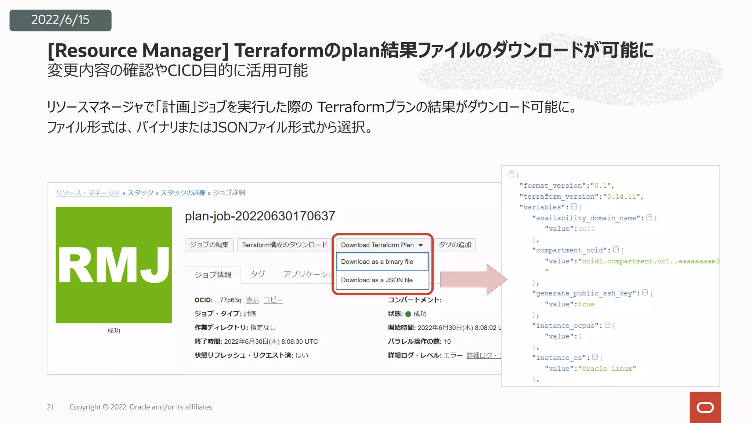The image size is (752, 423).
Task: Click the リソース・マネージャ breadcrumb link
Action: [x=88, y=193]
